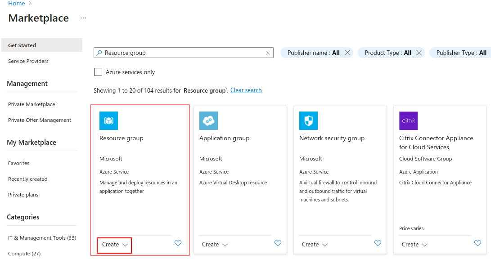The image size is (491, 259).
Task: Open Private Offer Management
Action: pyautogui.click(x=40, y=120)
